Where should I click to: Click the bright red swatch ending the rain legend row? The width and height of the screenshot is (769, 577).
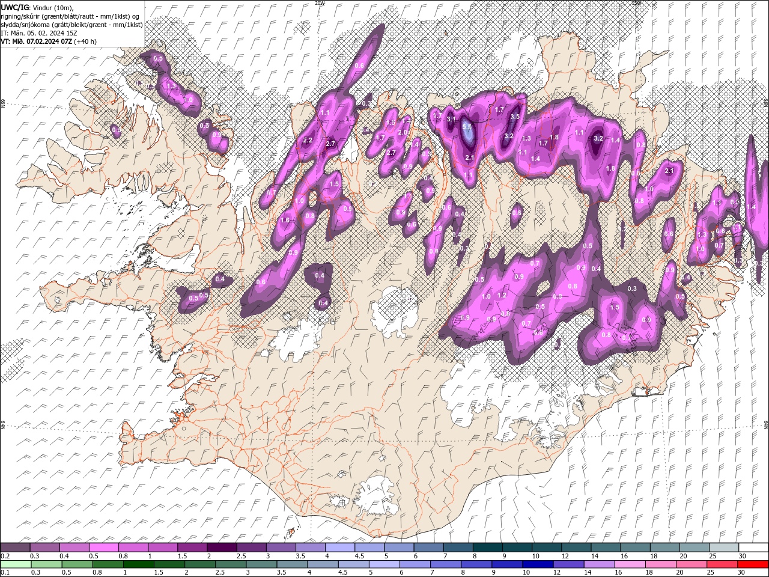coord(753,564)
